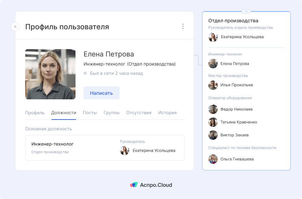This screenshot has height=199, width=302.
Task: Switch to the Профиль tab
Action: click(x=35, y=113)
